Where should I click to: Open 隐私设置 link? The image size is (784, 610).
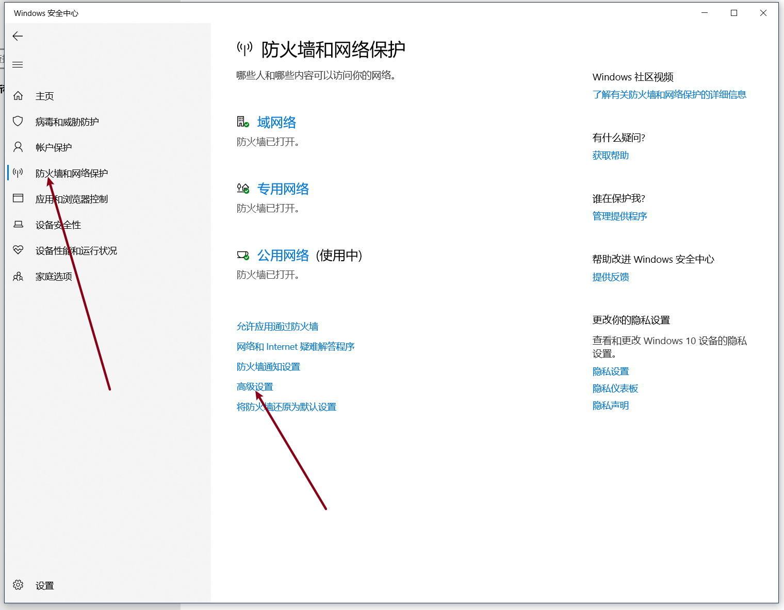click(611, 371)
